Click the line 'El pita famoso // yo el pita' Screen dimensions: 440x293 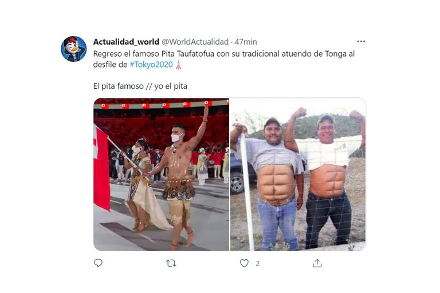tap(140, 86)
